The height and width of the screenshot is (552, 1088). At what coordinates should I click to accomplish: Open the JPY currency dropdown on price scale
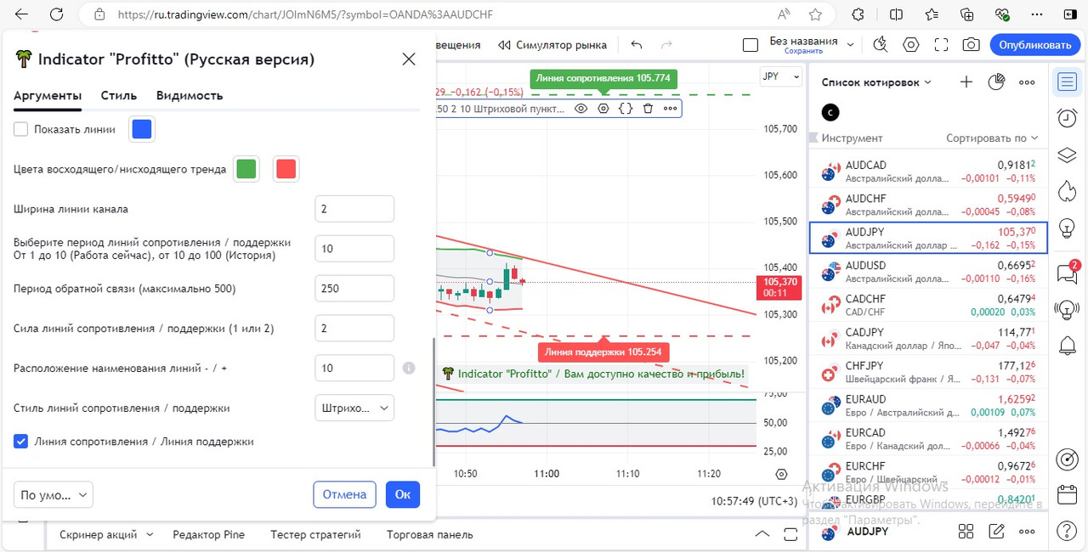781,76
